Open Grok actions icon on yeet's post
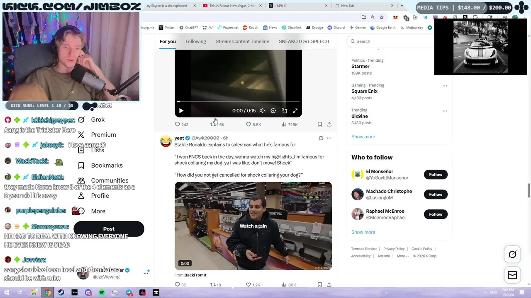Image resolution: width=531 pixels, height=298 pixels. pos(321,138)
